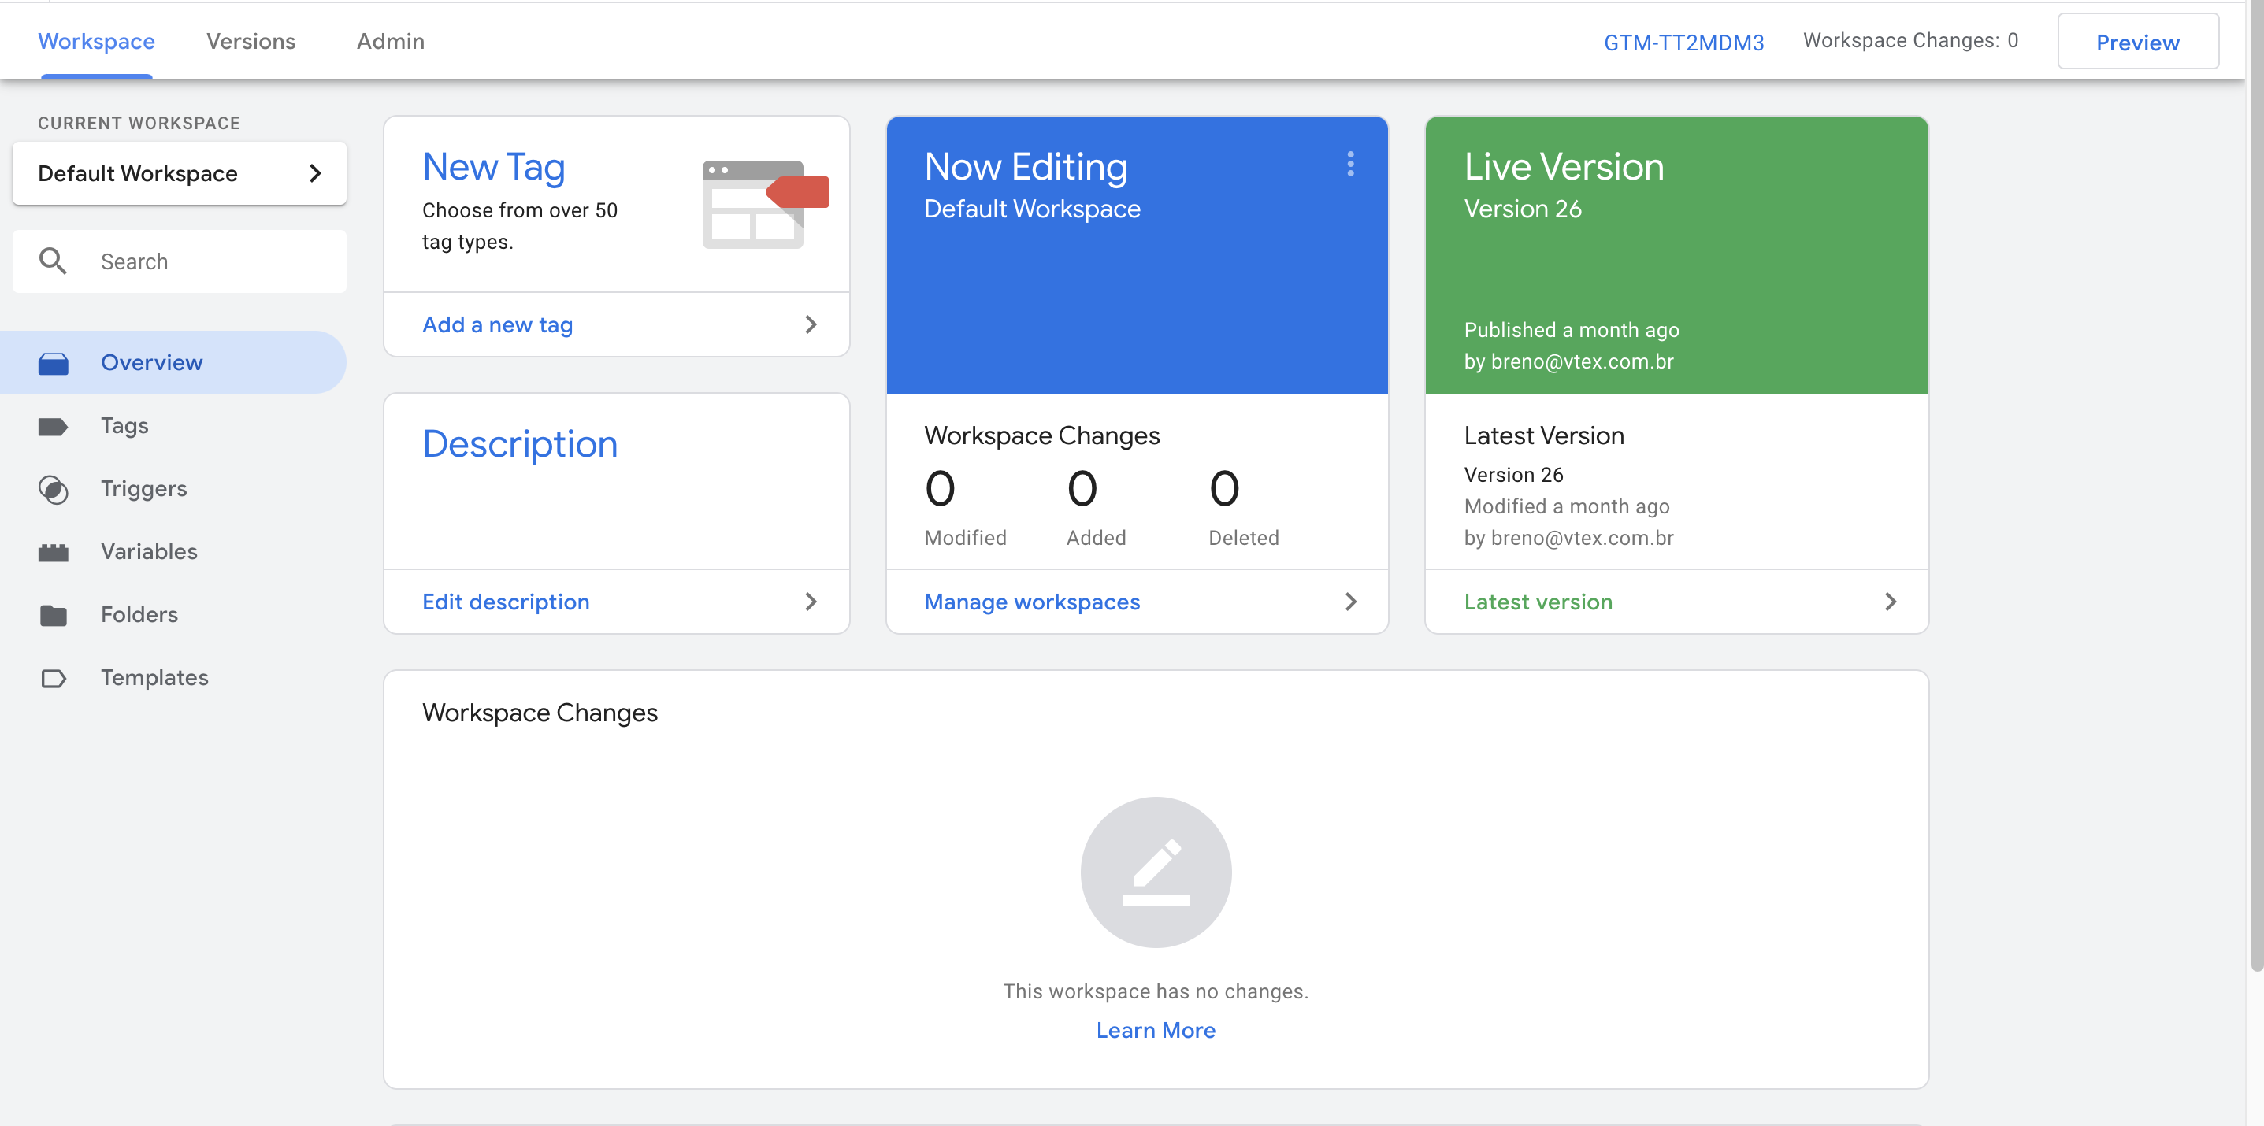The image size is (2264, 1126).
Task: Click the Overview sidebar icon
Action: [53, 363]
